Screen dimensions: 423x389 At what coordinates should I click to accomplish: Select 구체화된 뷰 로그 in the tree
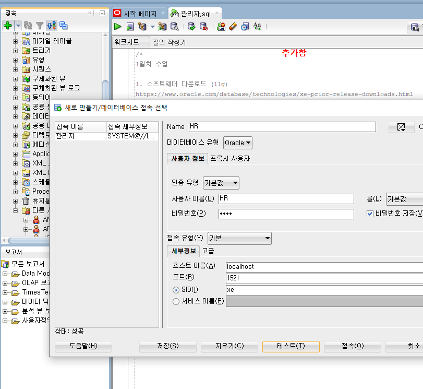click(56, 88)
